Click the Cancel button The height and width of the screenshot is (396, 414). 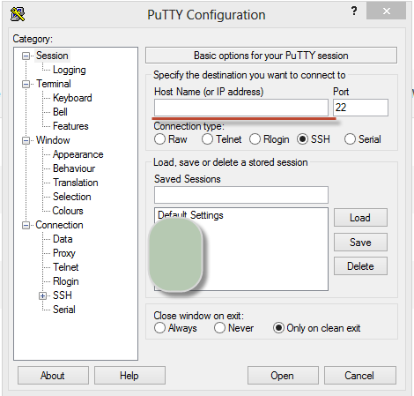pyautogui.click(x=360, y=376)
